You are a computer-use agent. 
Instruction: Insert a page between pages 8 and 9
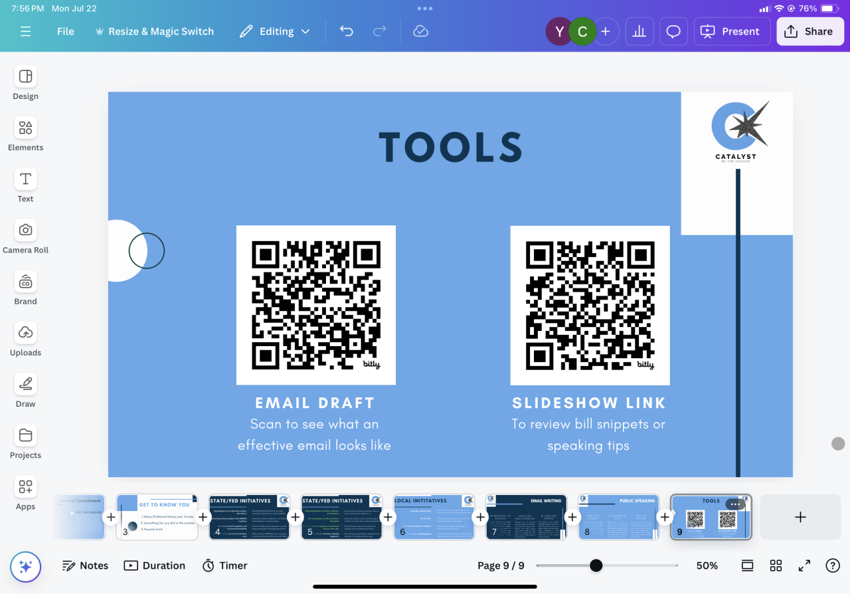665,517
